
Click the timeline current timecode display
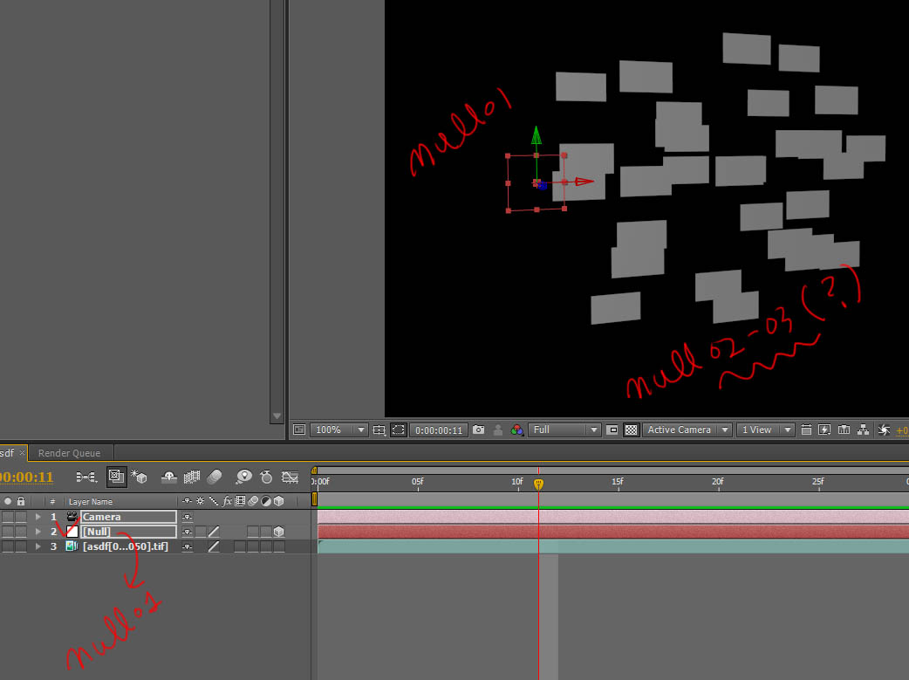(26, 477)
